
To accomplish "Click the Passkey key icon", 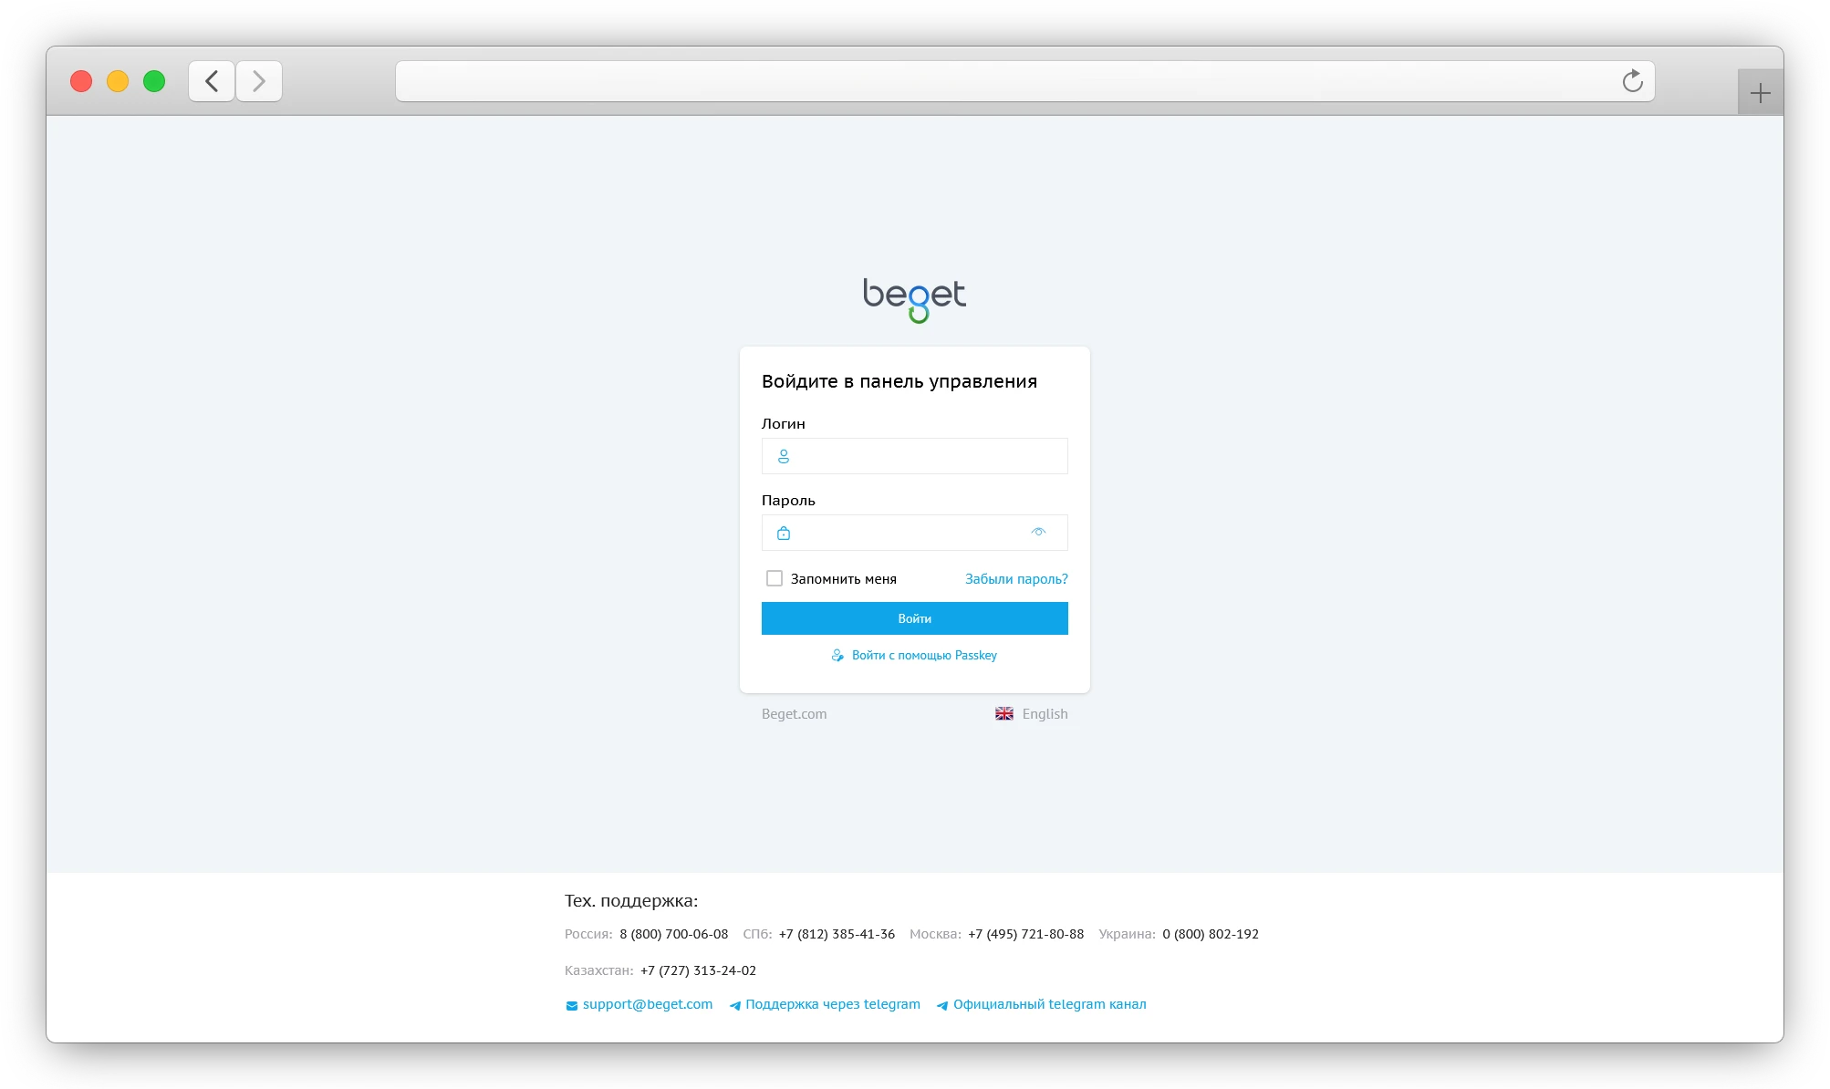I will pyautogui.click(x=837, y=655).
